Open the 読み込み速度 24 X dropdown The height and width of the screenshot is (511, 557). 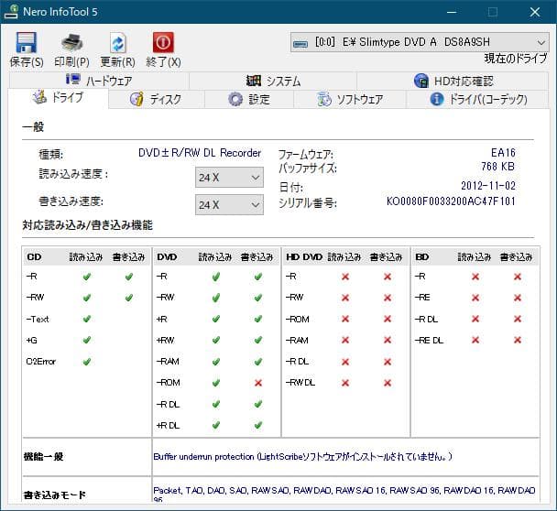(x=229, y=177)
